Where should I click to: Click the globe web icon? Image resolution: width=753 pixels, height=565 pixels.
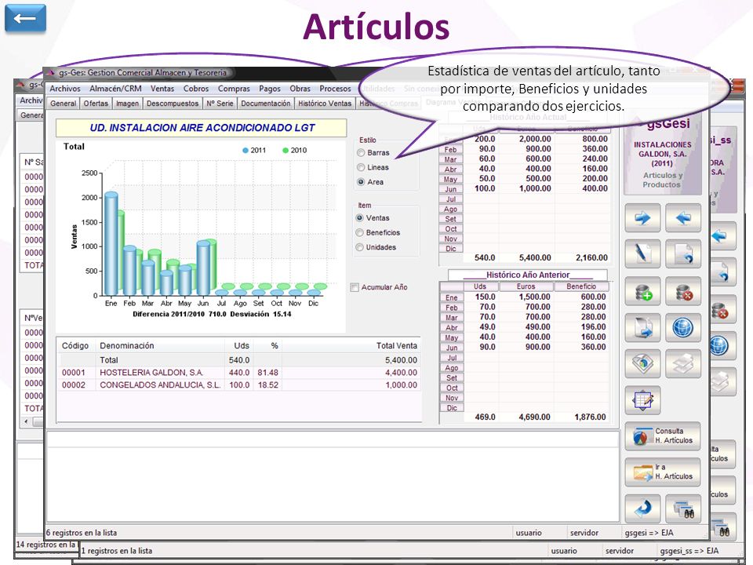pyautogui.click(x=683, y=328)
